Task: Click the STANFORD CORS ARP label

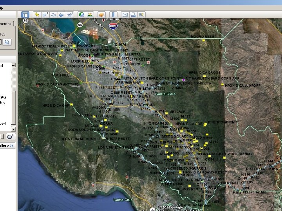Action: click(x=39, y=54)
